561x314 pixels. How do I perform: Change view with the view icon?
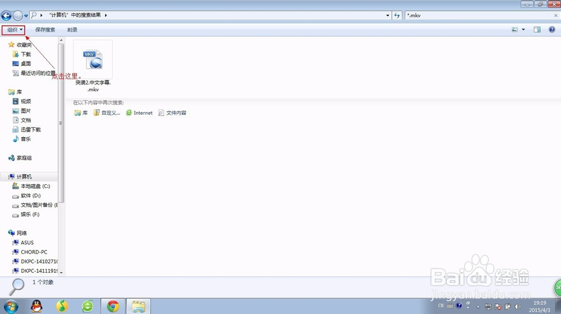point(515,30)
